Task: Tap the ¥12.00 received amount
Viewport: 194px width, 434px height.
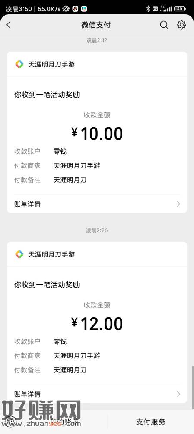Action: coord(97,324)
